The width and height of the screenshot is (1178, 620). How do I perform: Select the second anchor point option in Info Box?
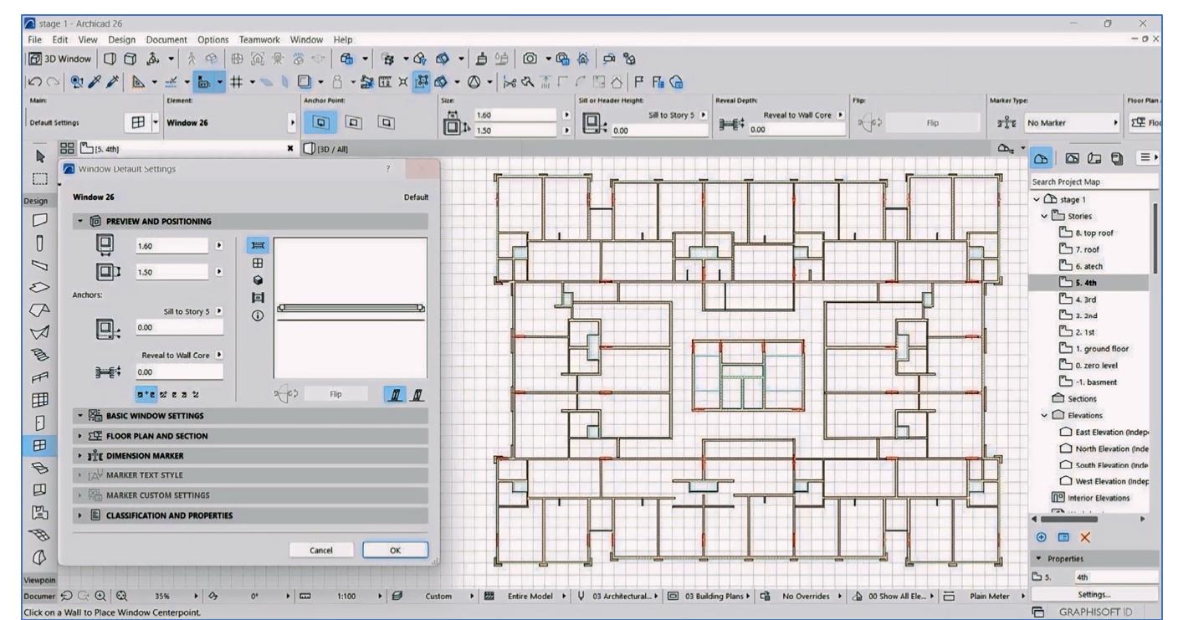[355, 124]
